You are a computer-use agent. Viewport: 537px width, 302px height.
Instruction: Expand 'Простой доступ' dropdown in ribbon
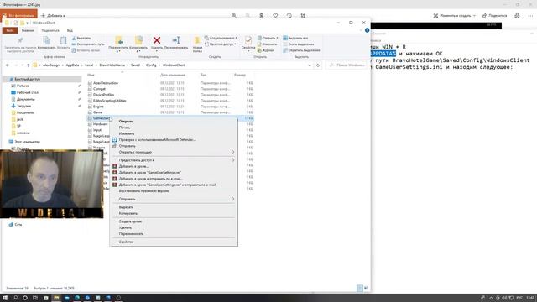point(235,44)
